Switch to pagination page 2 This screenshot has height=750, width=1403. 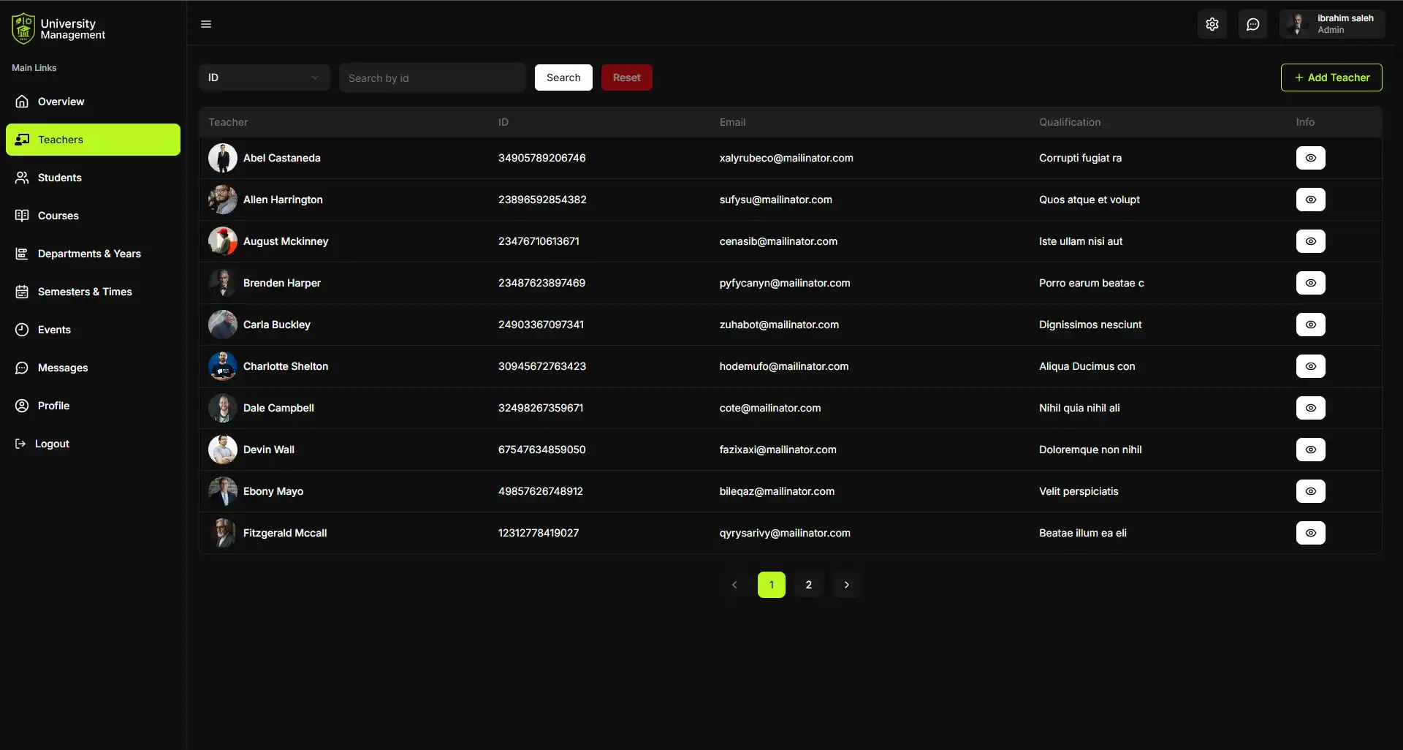[808, 584]
